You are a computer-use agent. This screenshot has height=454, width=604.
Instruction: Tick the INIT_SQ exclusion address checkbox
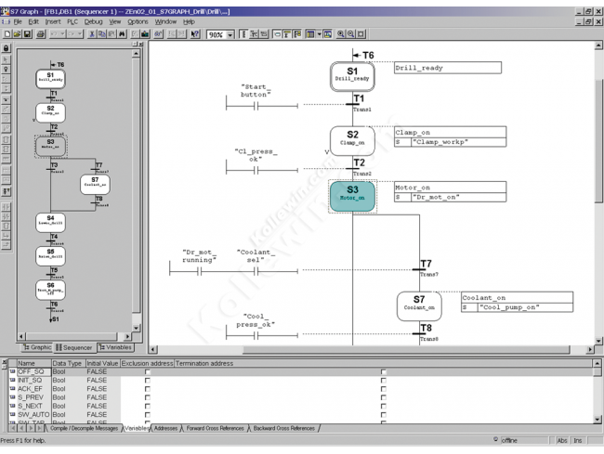tap(146, 381)
